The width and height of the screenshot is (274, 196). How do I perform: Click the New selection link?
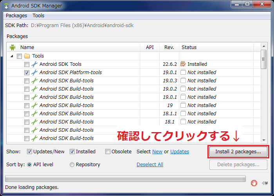[157, 152]
